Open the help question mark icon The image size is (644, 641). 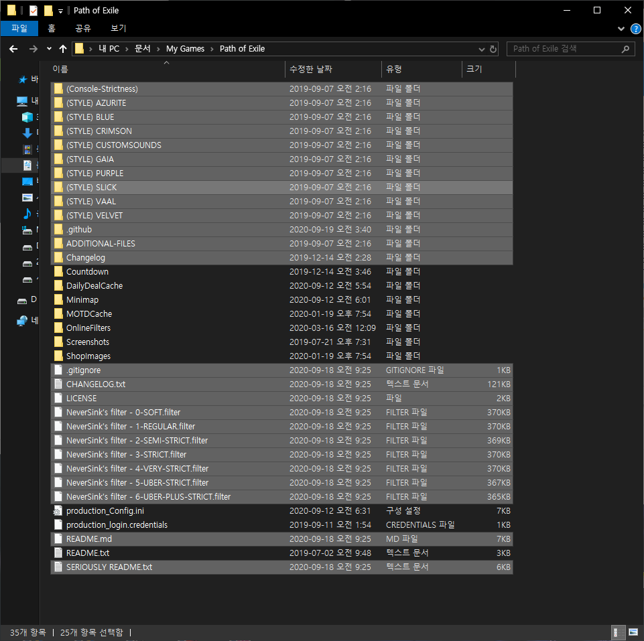635,29
